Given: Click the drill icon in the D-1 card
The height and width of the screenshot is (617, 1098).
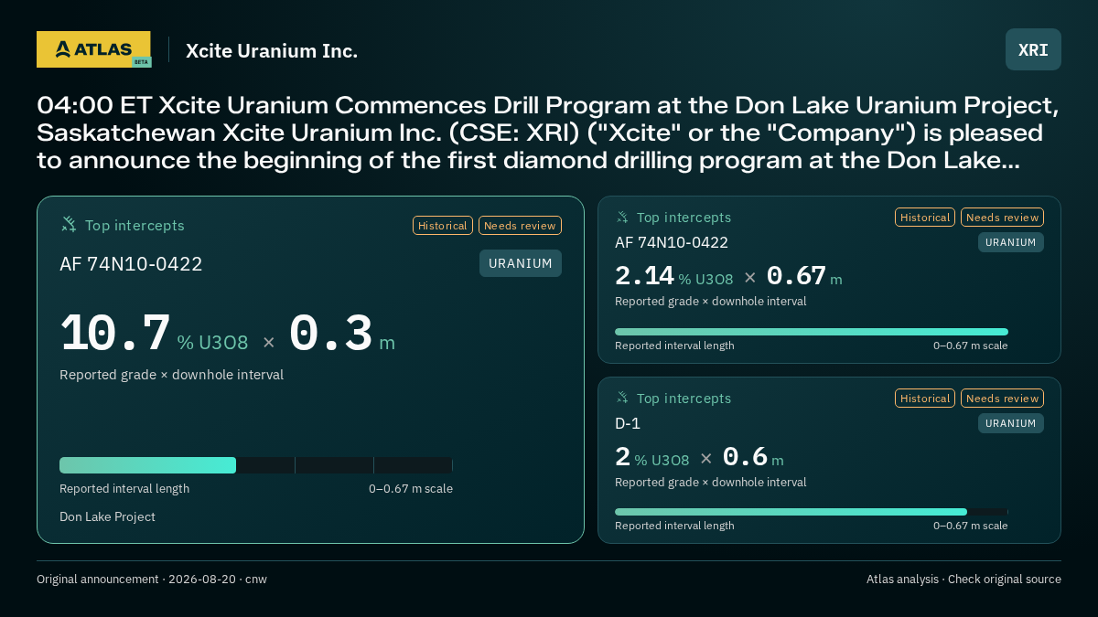Looking at the screenshot, I should click(x=622, y=399).
